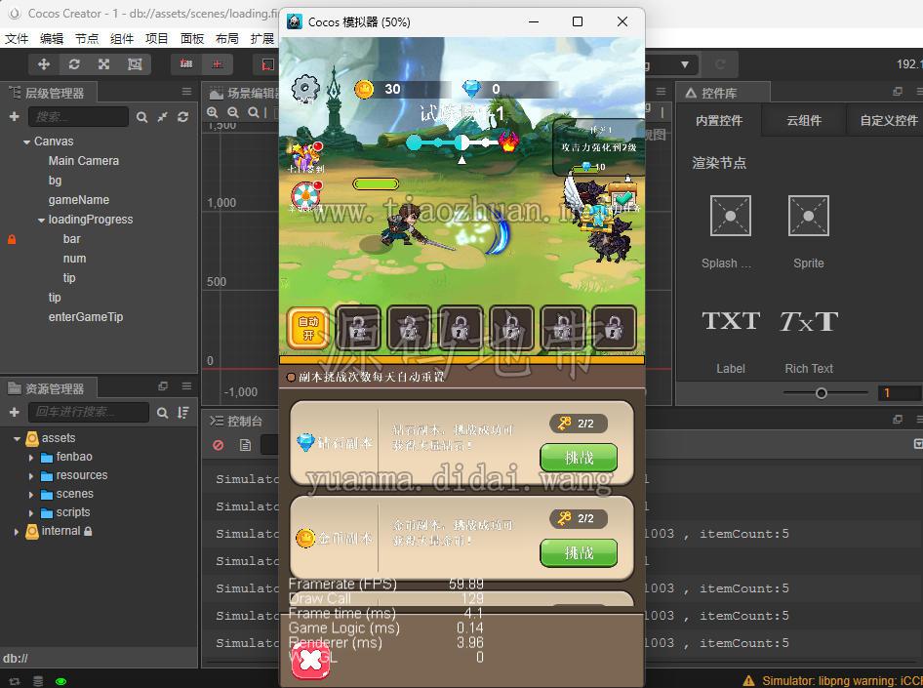Viewport: 923px width, 688px height.
Task: Toggle the auto battle button
Action: pyautogui.click(x=308, y=328)
